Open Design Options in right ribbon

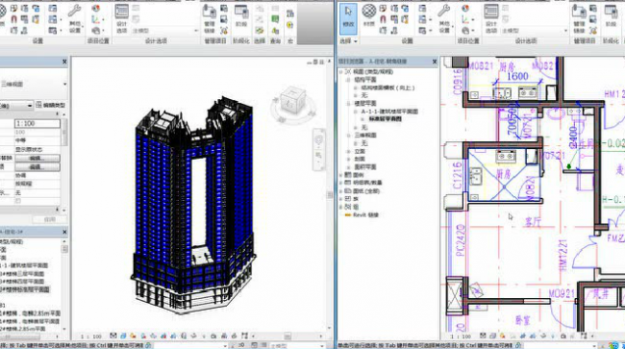coord(490,18)
